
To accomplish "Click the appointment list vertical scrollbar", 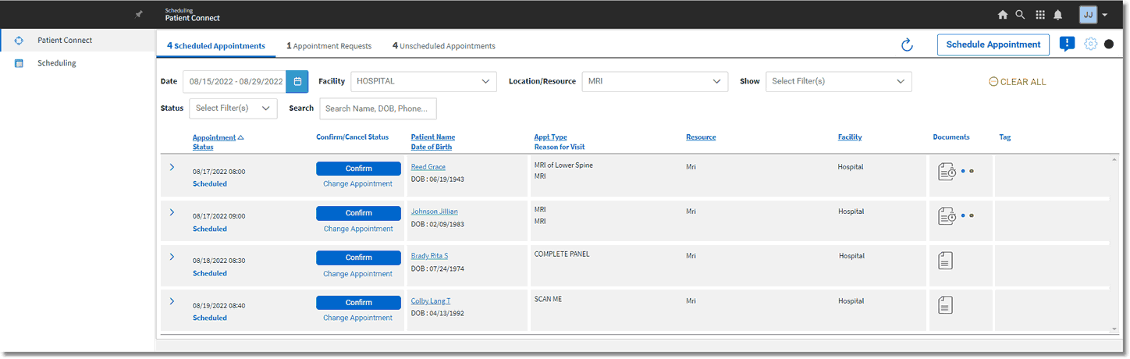I will [1114, 244].
